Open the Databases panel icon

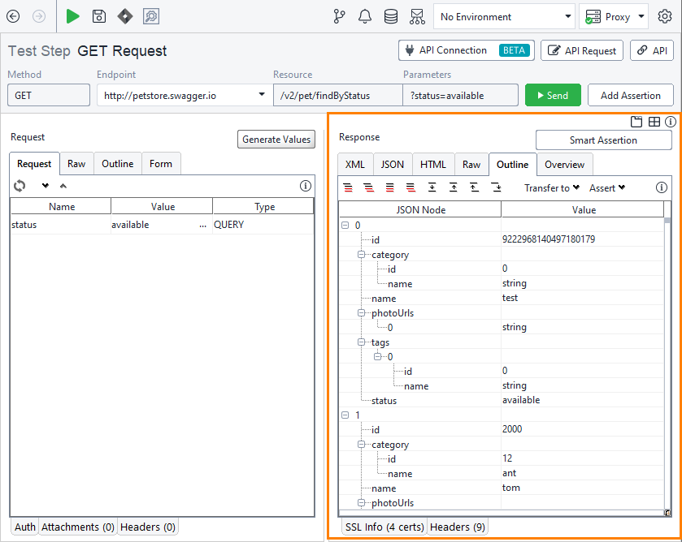click(391, 16)
